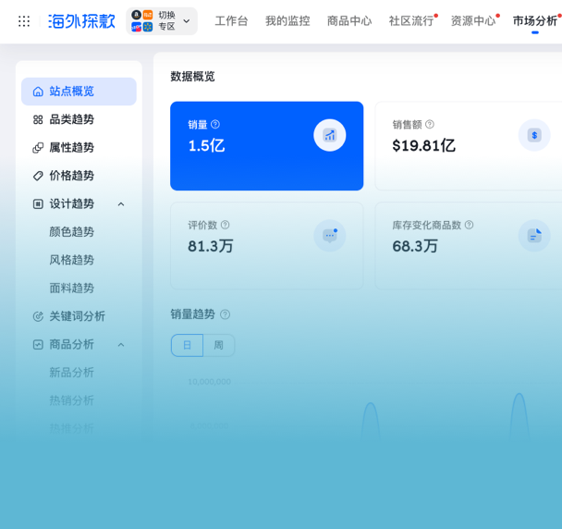
Task: Click the icon next to 属性趋势
Action: tap(38, 147)
